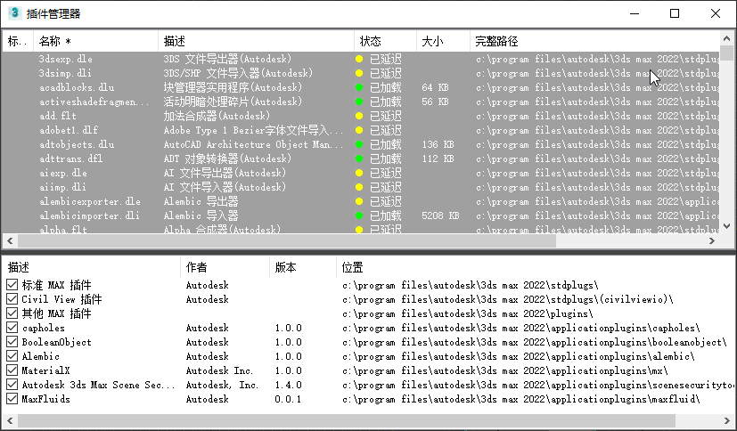Toggle the MaterialX checkbox
Viewport: 737px width, 431px height.
click(x=12, y=370)
